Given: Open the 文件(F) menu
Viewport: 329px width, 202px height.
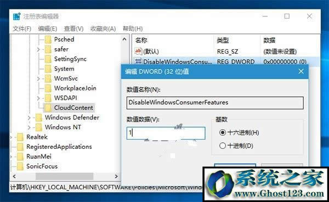Looking at the screenshot, I should 22,28.
